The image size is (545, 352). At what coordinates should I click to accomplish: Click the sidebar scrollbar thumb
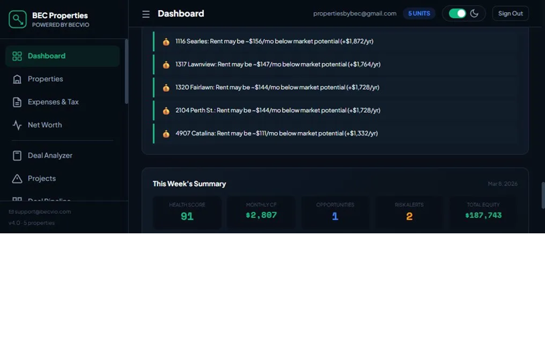point(126,71)
